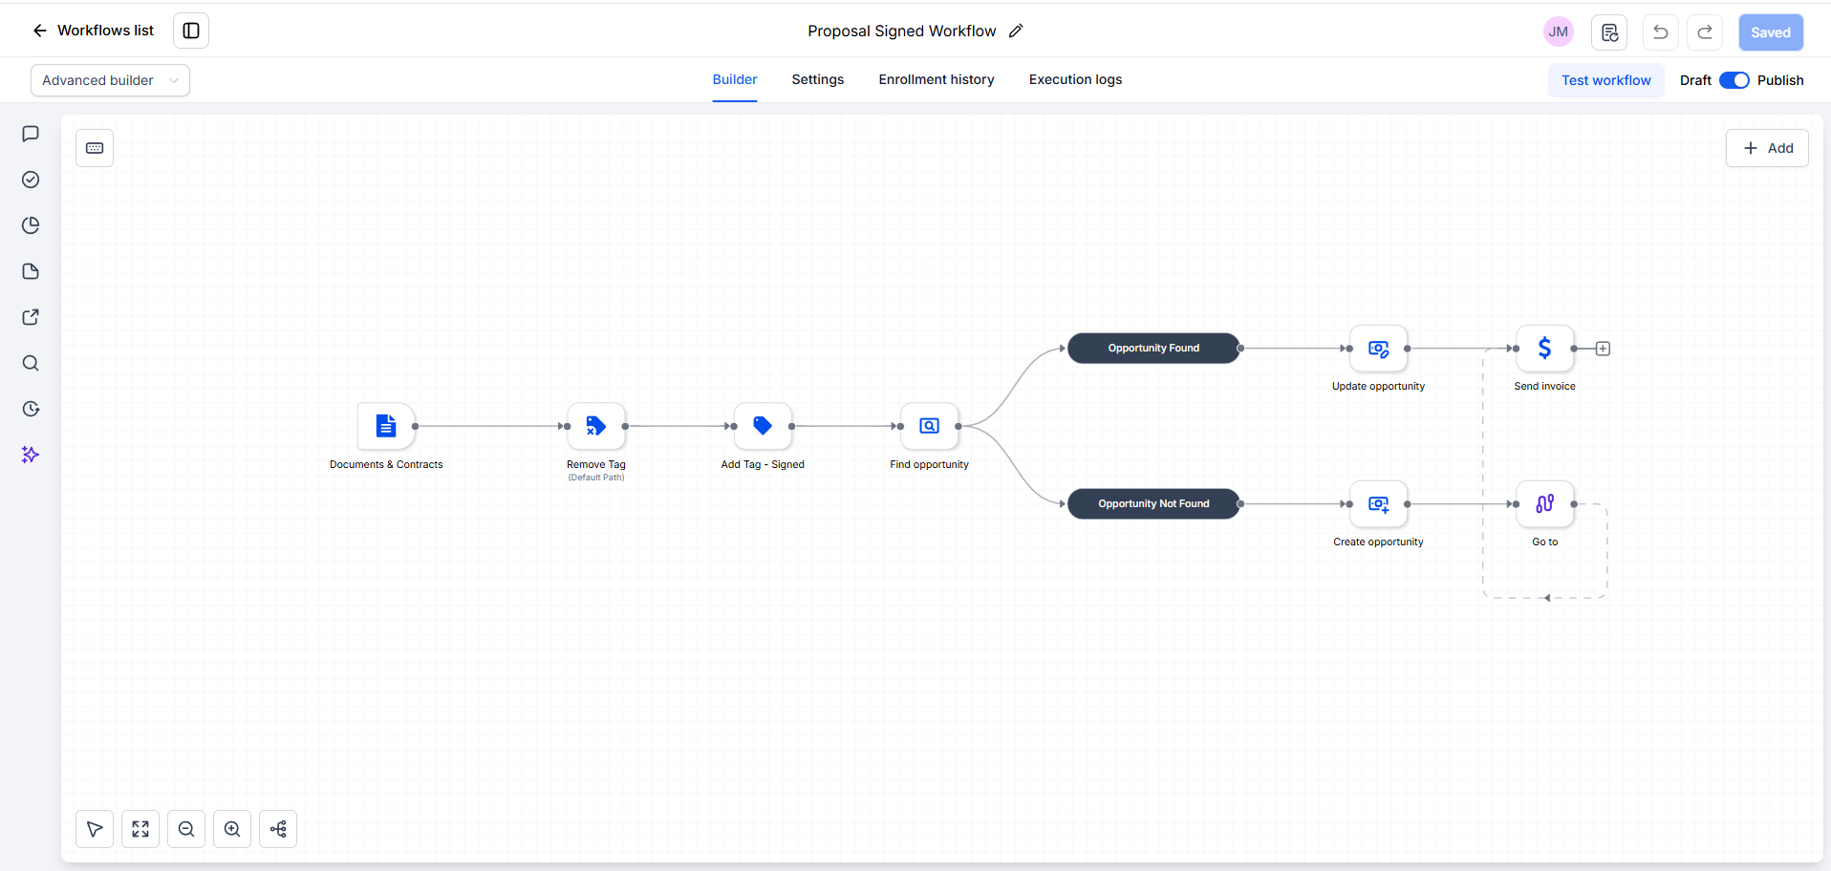Click the Test workflow button
Screen dimensions: 1831x871
coord(1606,80)
